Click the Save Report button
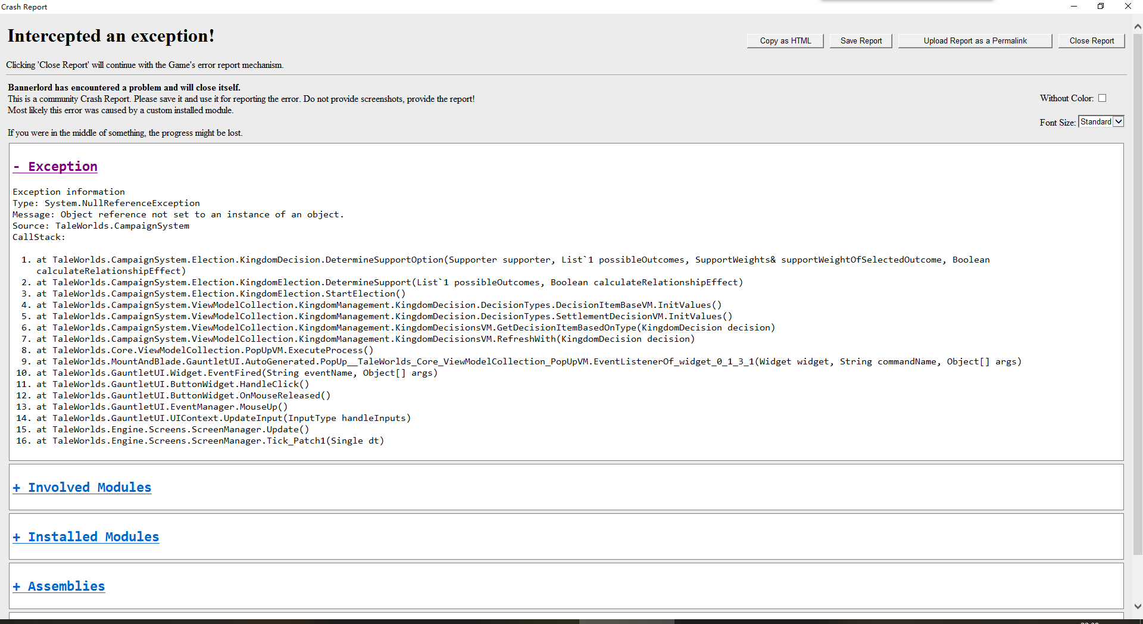This screenshot has width=1143, height=624. pos(861,40)
